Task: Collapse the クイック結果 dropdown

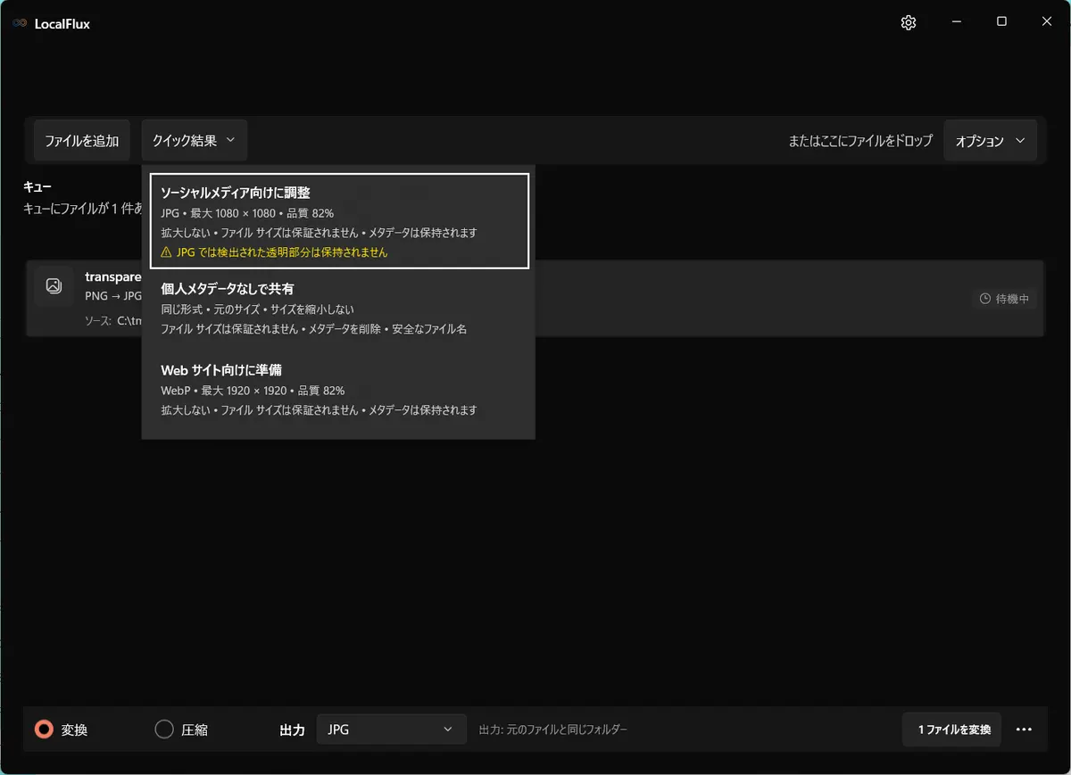Action: (x=194, y=141)
